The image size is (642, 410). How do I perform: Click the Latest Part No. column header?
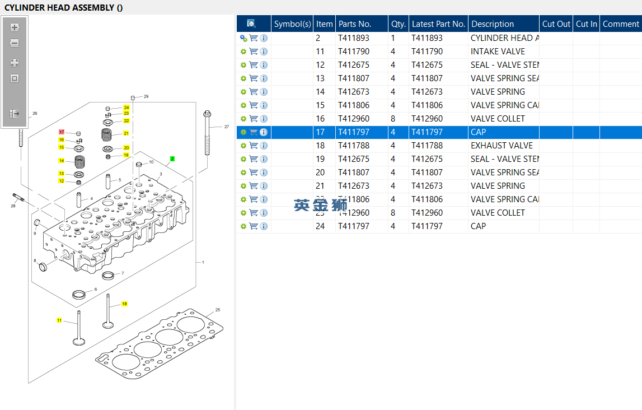(438, 24)
